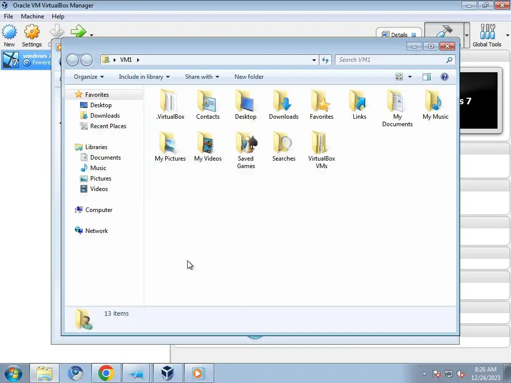Open the media player taskbar icon
511x383 pixels.
click(x=198, y=373)
